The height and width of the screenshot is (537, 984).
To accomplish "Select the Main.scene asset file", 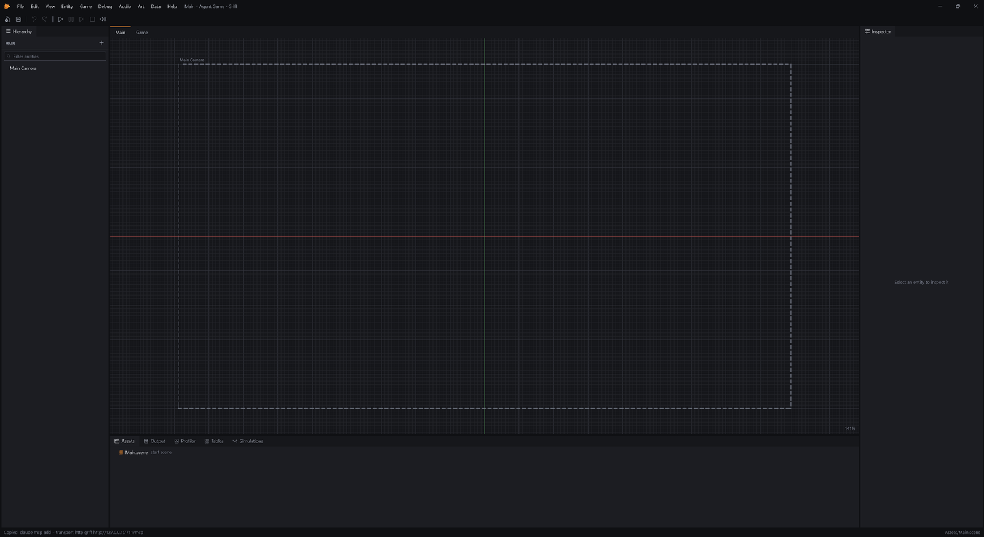I will coord(137,453).
